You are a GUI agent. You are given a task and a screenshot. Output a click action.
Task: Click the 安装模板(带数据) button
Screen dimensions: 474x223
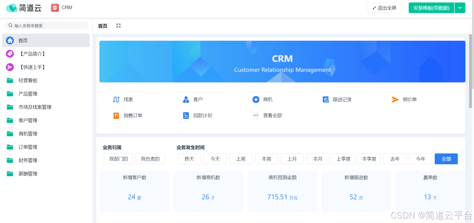(431, 8)
